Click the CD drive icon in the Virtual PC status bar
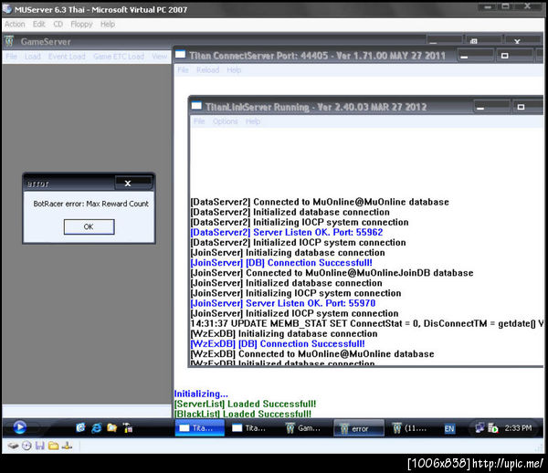 point(26,446)
